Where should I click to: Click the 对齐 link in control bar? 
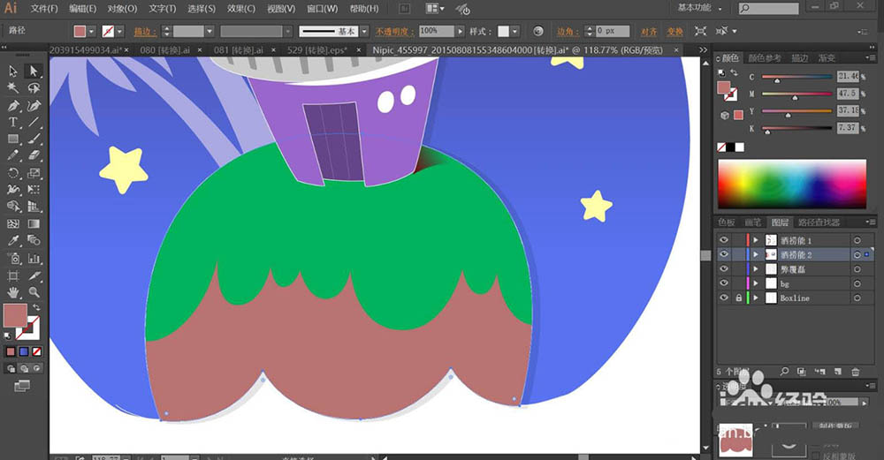point(650,31)
